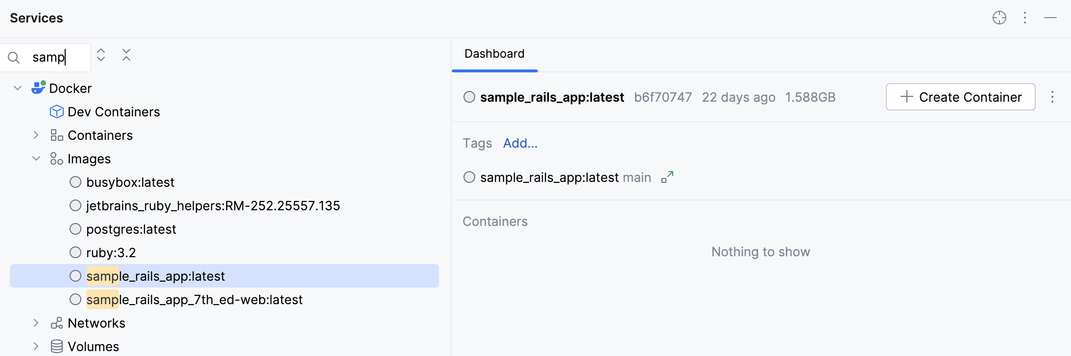Click the Images node icon
Image resolution: width=1071 pixels, height=356 pixels.
coord(56,158)
